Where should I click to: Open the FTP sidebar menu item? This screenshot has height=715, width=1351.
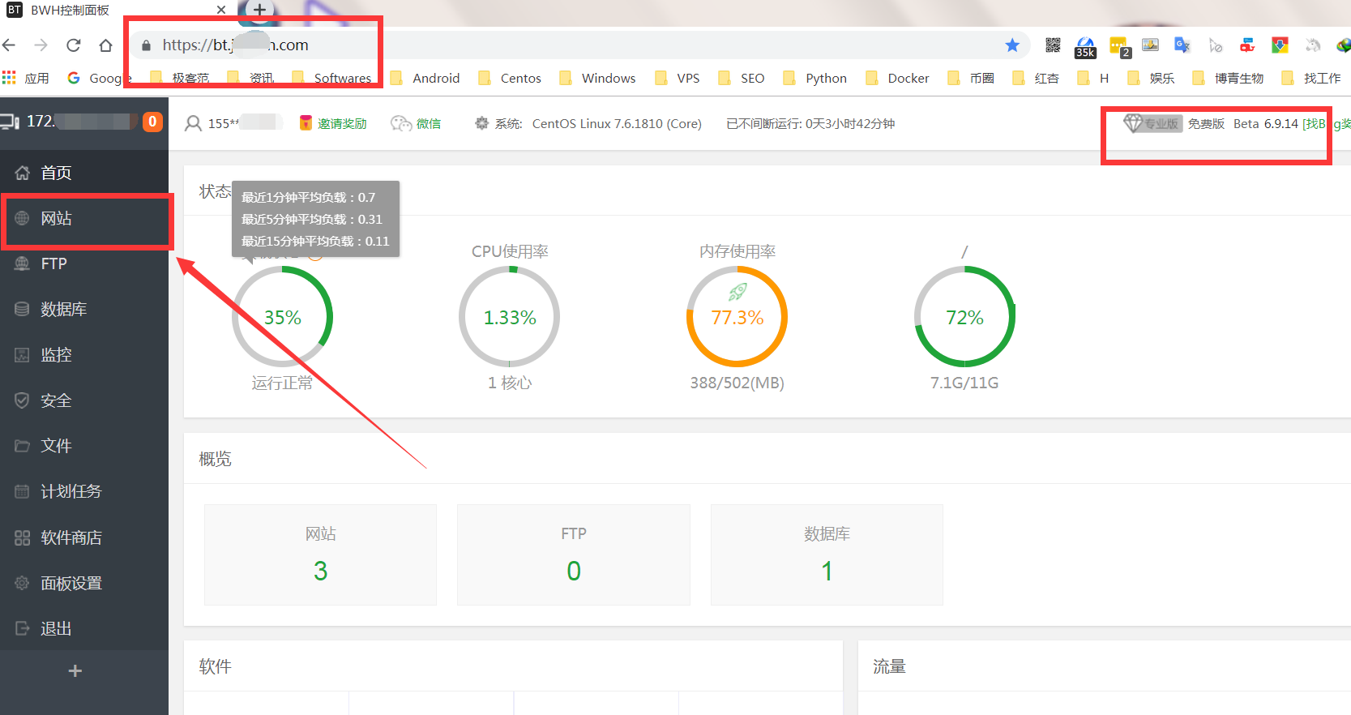click(84, 263)
